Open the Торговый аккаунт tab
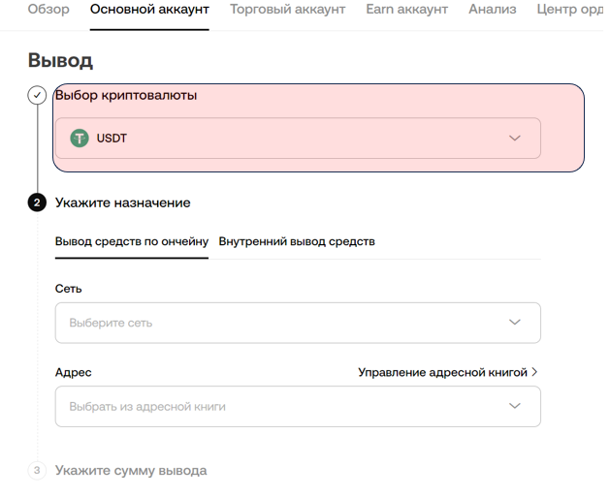Viewport: 610px width, 497px height. (x=287, y=10)
